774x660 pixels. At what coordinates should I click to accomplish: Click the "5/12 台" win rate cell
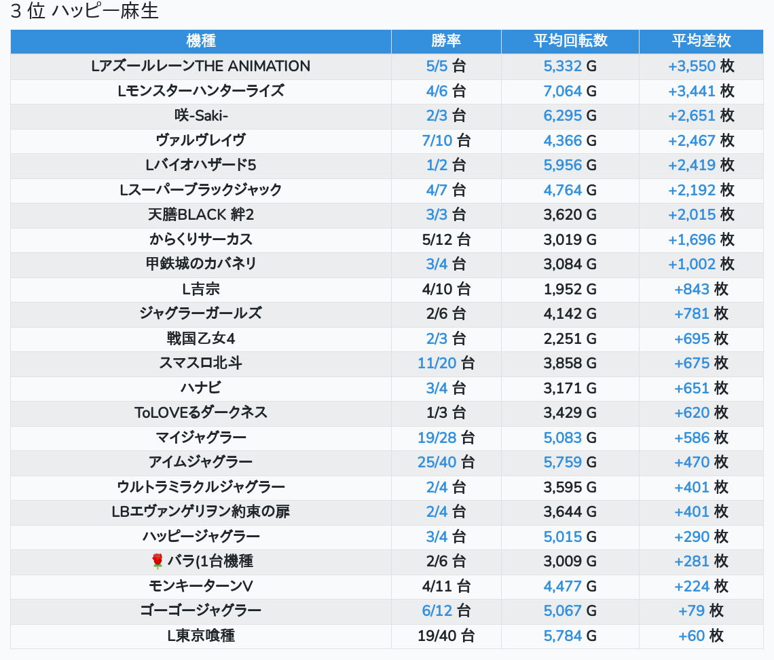[x=446, y=239]
